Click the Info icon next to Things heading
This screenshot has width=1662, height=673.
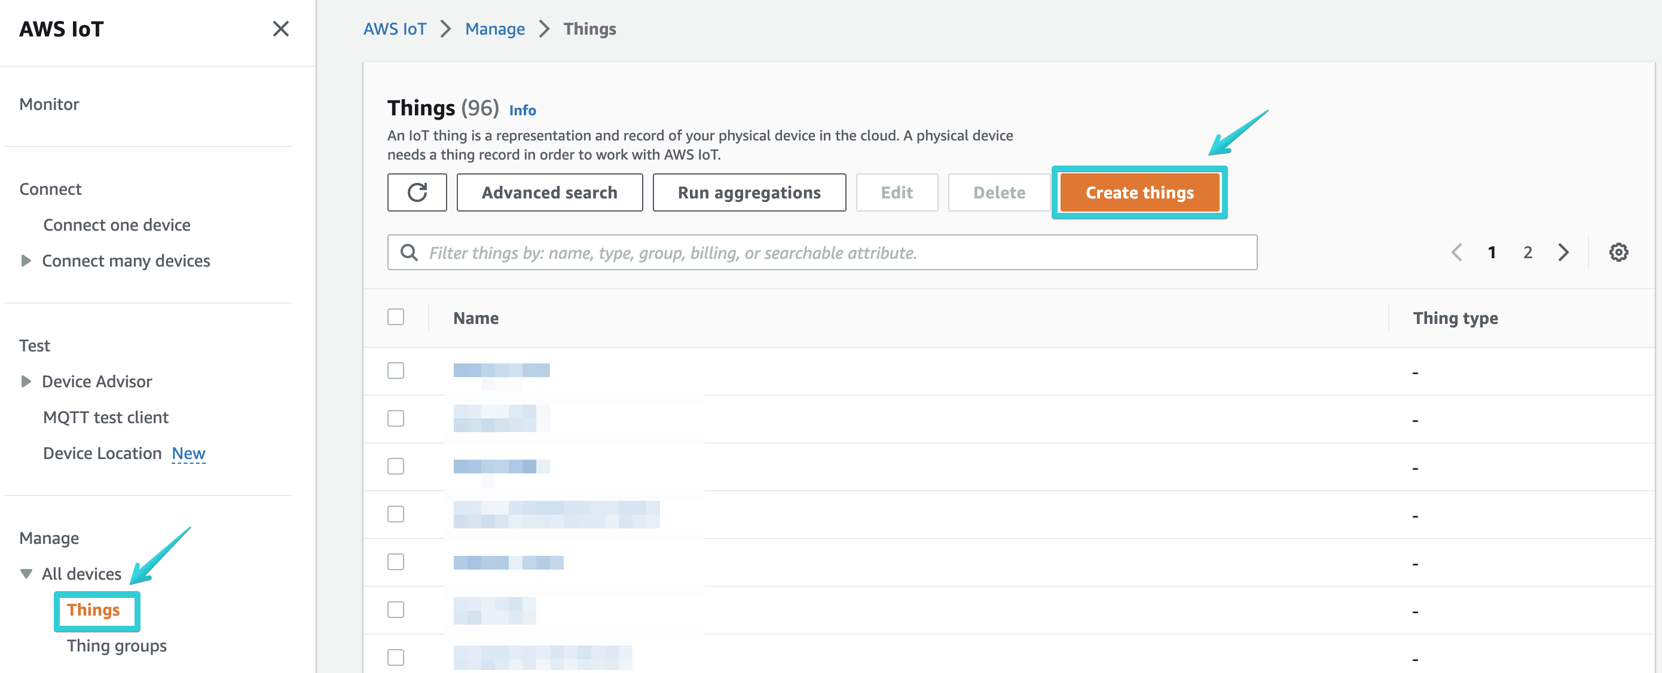(x=523, y=110)
